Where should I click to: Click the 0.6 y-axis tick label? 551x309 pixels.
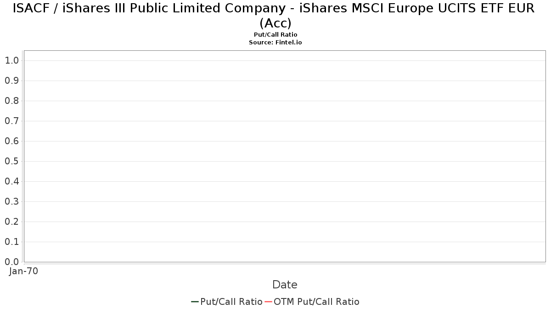pos(12,141)
